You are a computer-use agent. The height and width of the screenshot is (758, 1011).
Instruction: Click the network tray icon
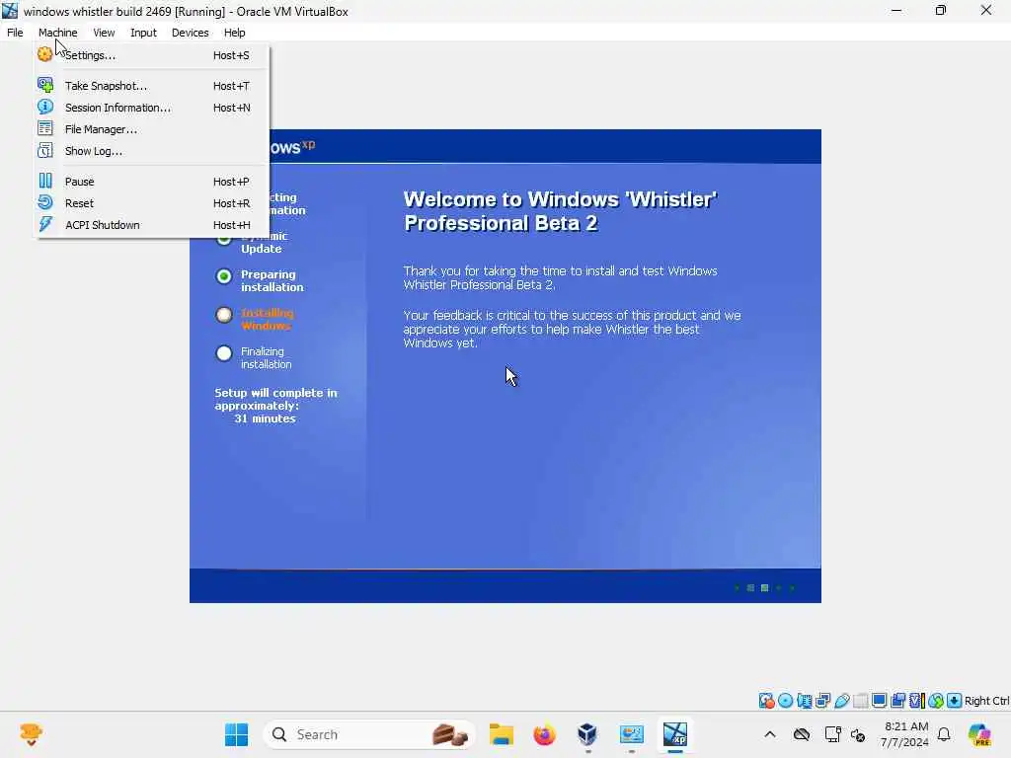[832, 734]
